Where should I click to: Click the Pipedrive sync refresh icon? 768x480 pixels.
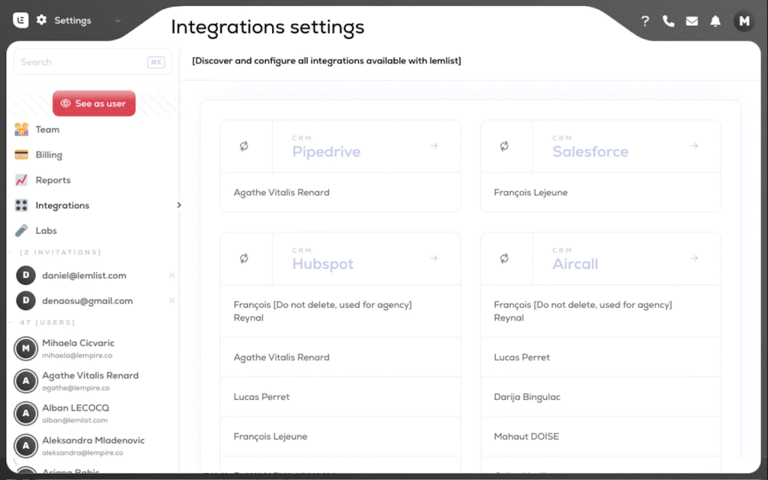(244, 146)
